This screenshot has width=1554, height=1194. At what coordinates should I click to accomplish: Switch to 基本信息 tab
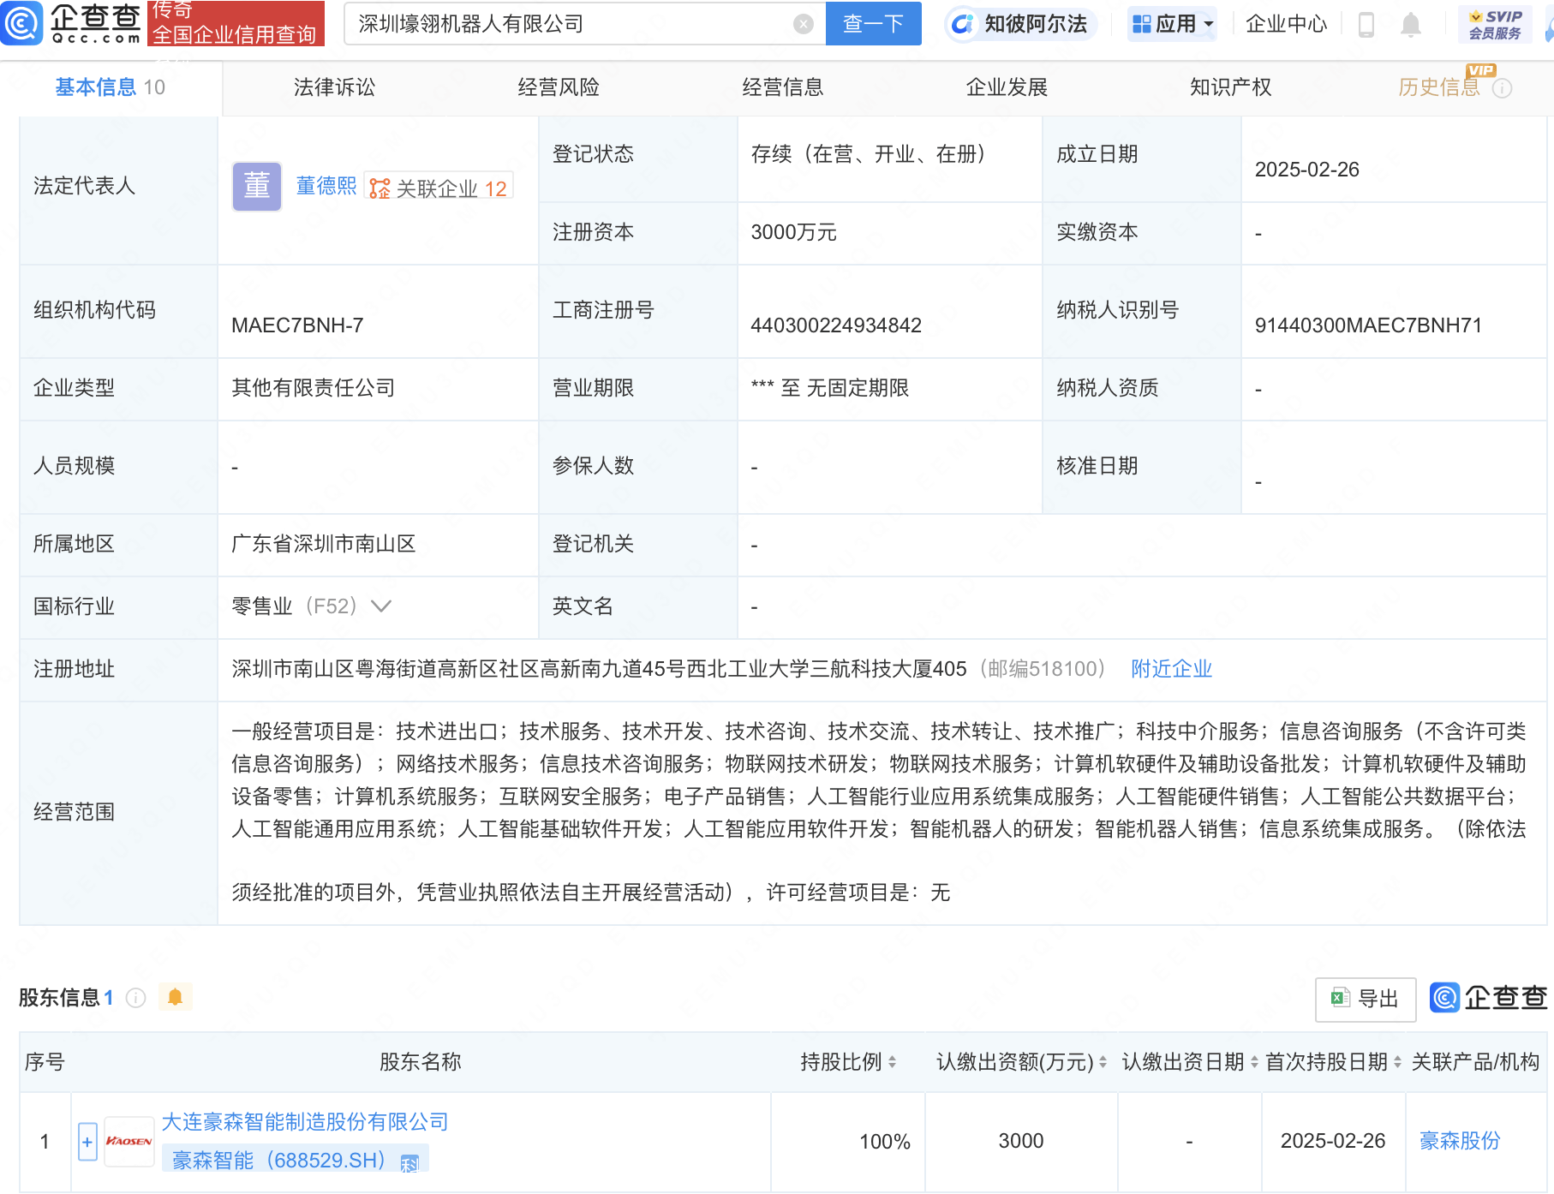click(111, 87)
